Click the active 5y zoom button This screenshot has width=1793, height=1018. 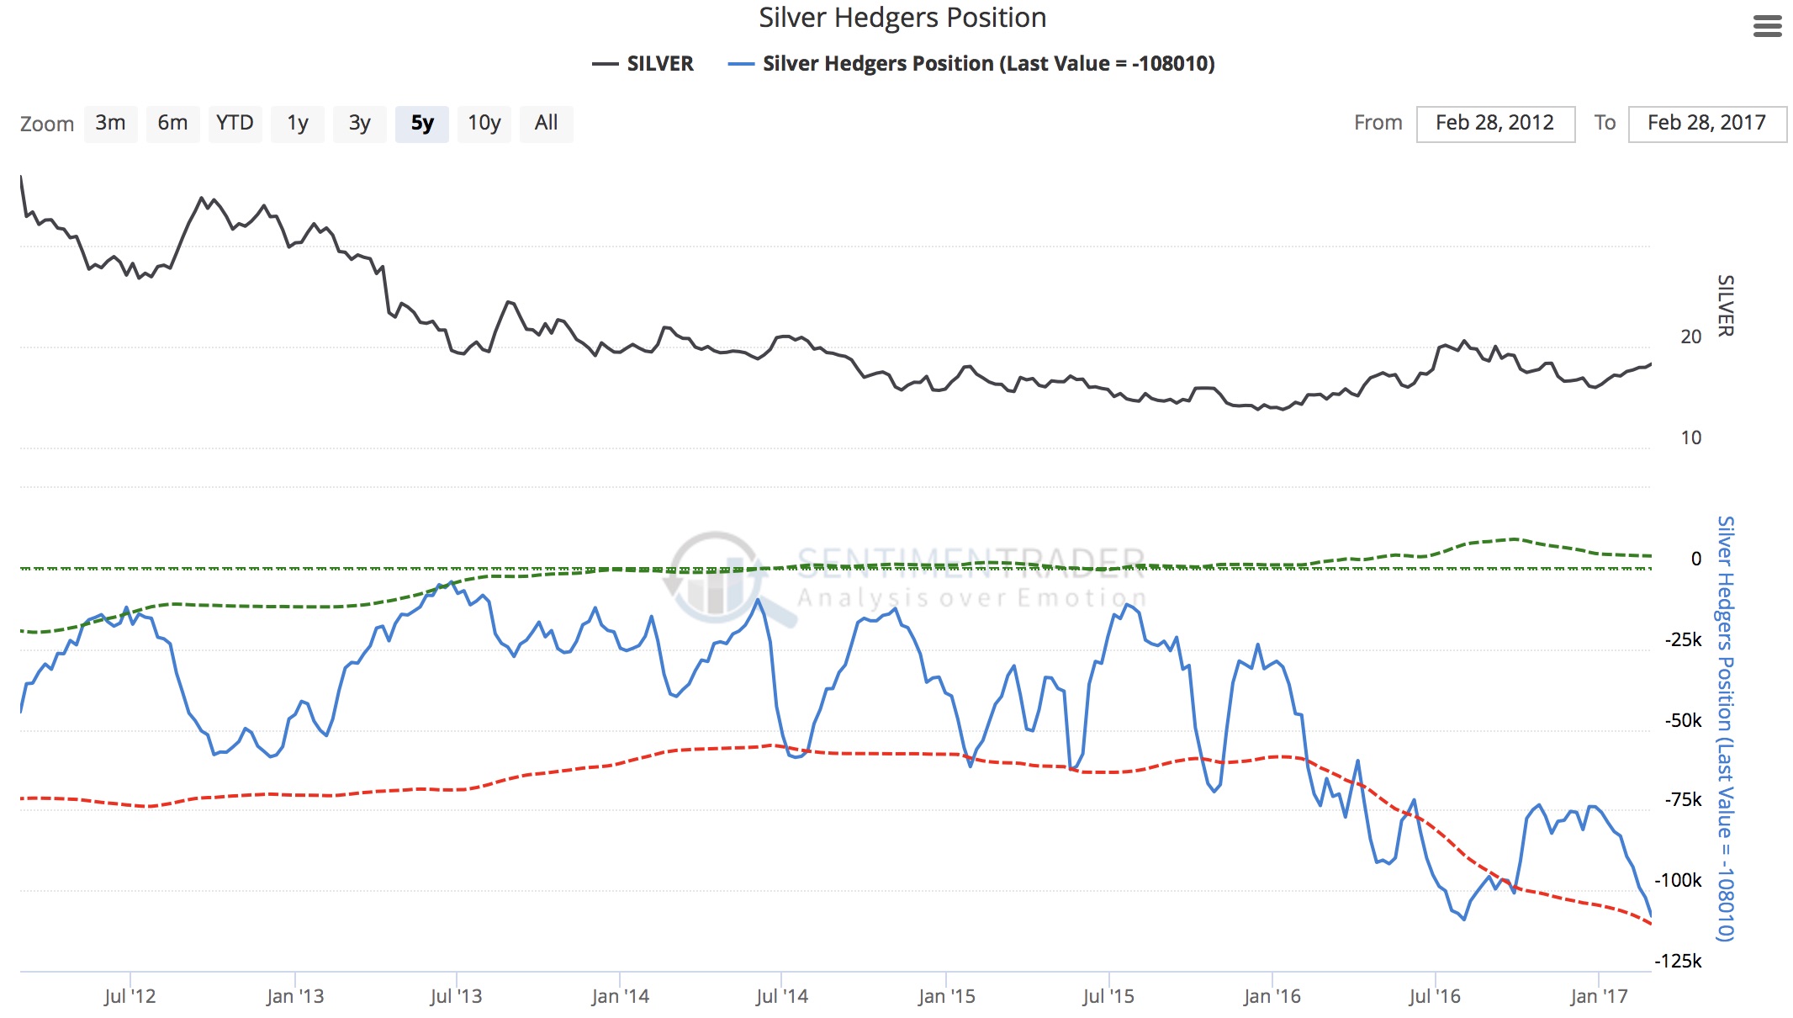tap(421, 124)
